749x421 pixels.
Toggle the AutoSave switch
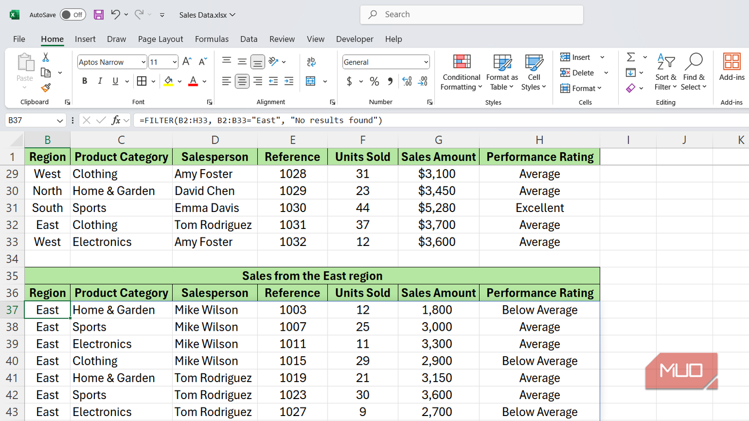73,14
